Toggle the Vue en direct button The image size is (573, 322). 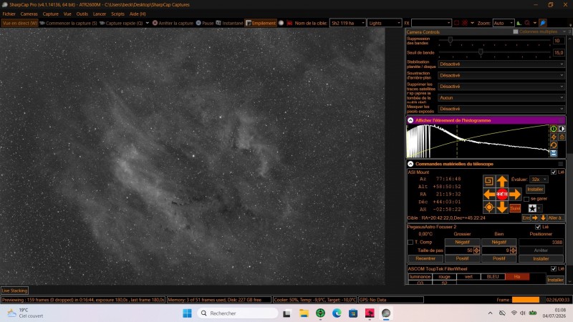coord(19,23)
